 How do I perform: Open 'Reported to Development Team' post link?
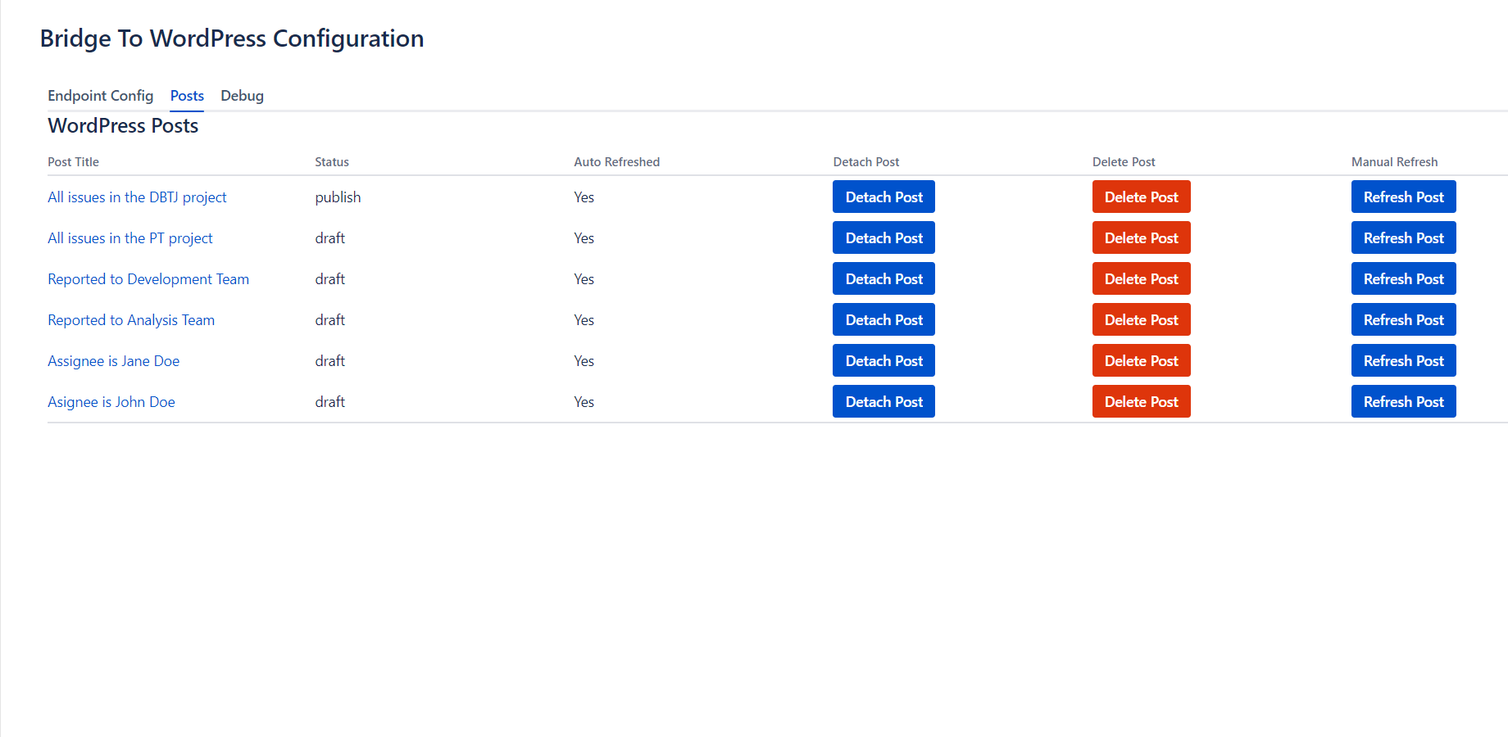click(148, 279)
